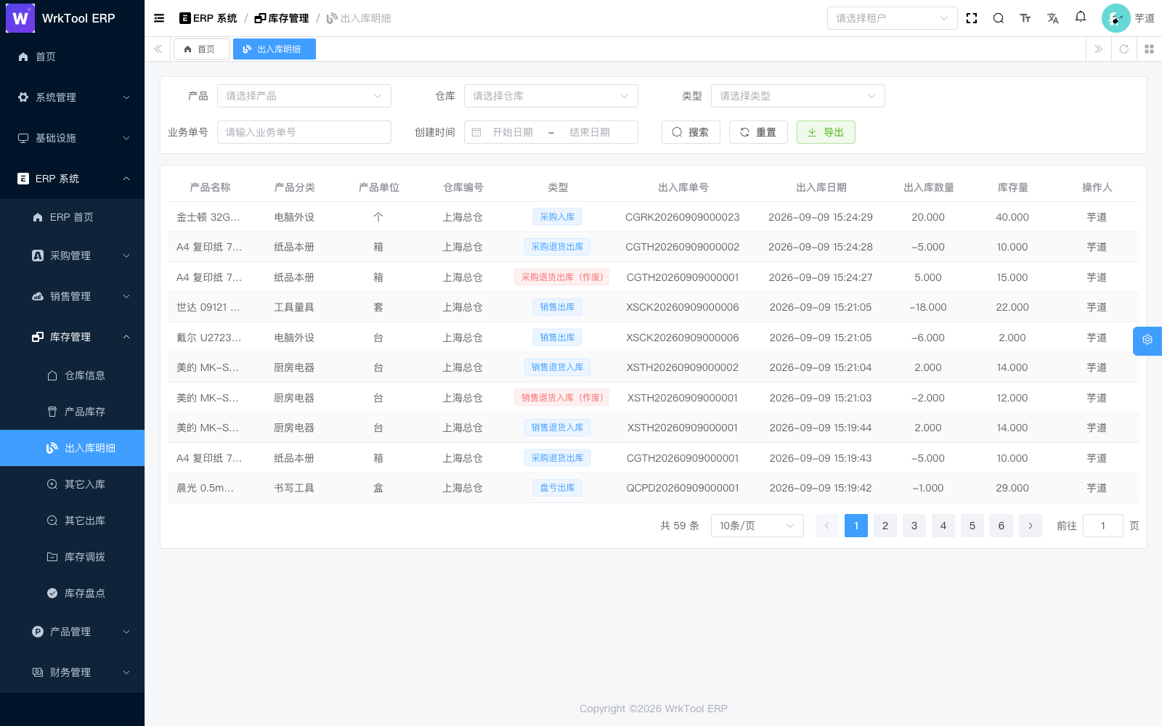
Task: Collapse the sidebar with the hamburger icon
Action: click(x=159, y=18)
